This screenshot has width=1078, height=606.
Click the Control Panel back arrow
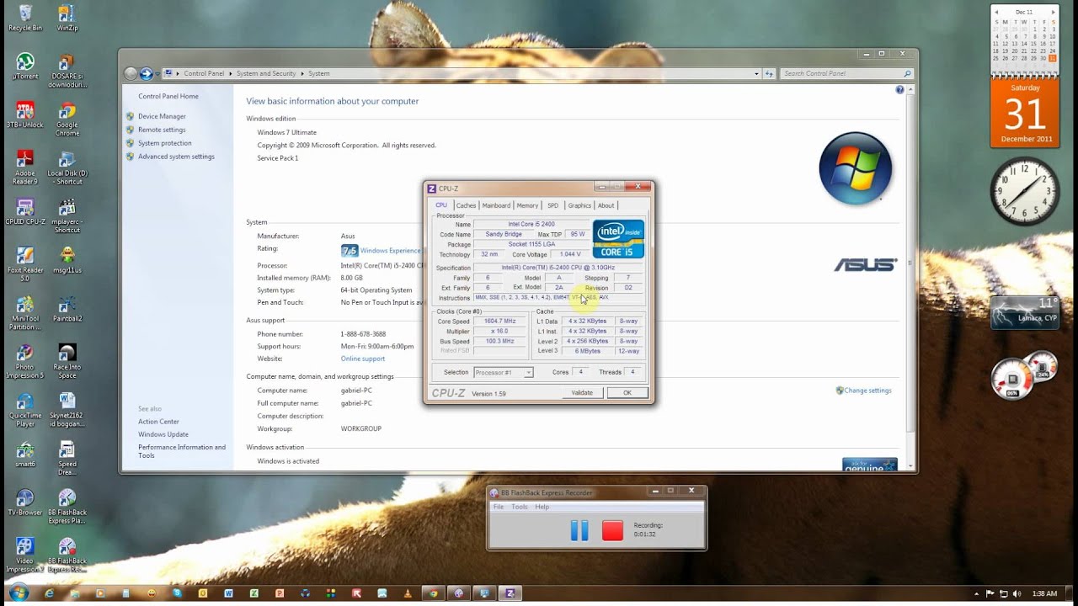tap(131, 74)
